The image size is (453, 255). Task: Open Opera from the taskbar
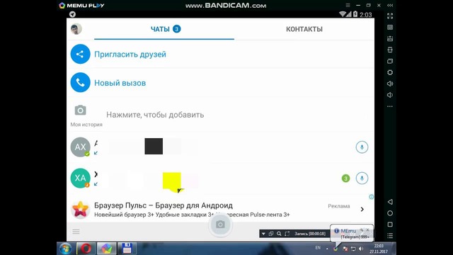click(86, 249)
